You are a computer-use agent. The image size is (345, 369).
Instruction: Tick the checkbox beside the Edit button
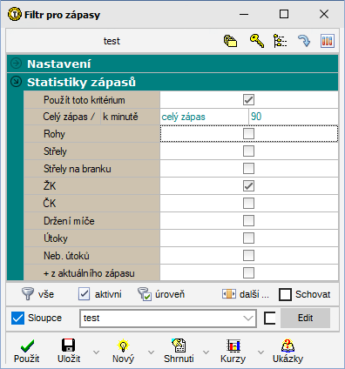coord(270,318)
